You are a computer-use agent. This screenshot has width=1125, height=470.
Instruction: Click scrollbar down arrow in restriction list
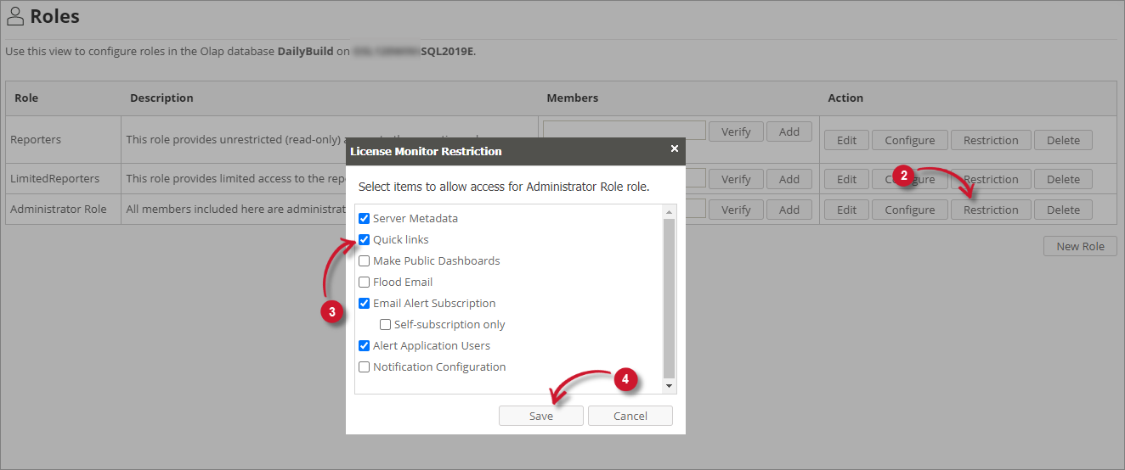tap(670, 386)
